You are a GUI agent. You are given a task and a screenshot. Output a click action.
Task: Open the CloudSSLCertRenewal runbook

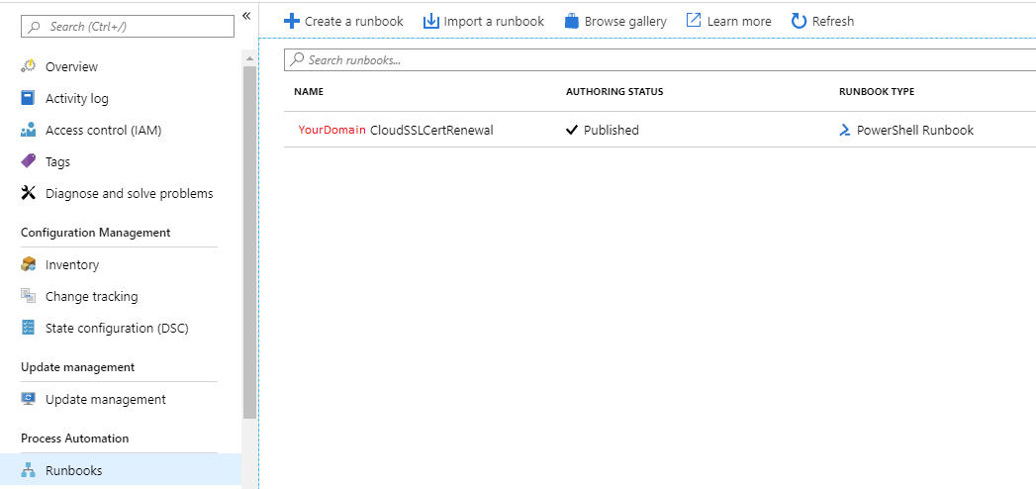point(431,131)
